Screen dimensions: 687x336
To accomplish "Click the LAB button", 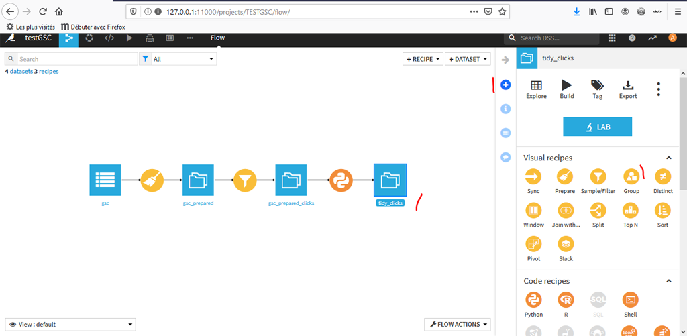I will (x=597, y=127).
